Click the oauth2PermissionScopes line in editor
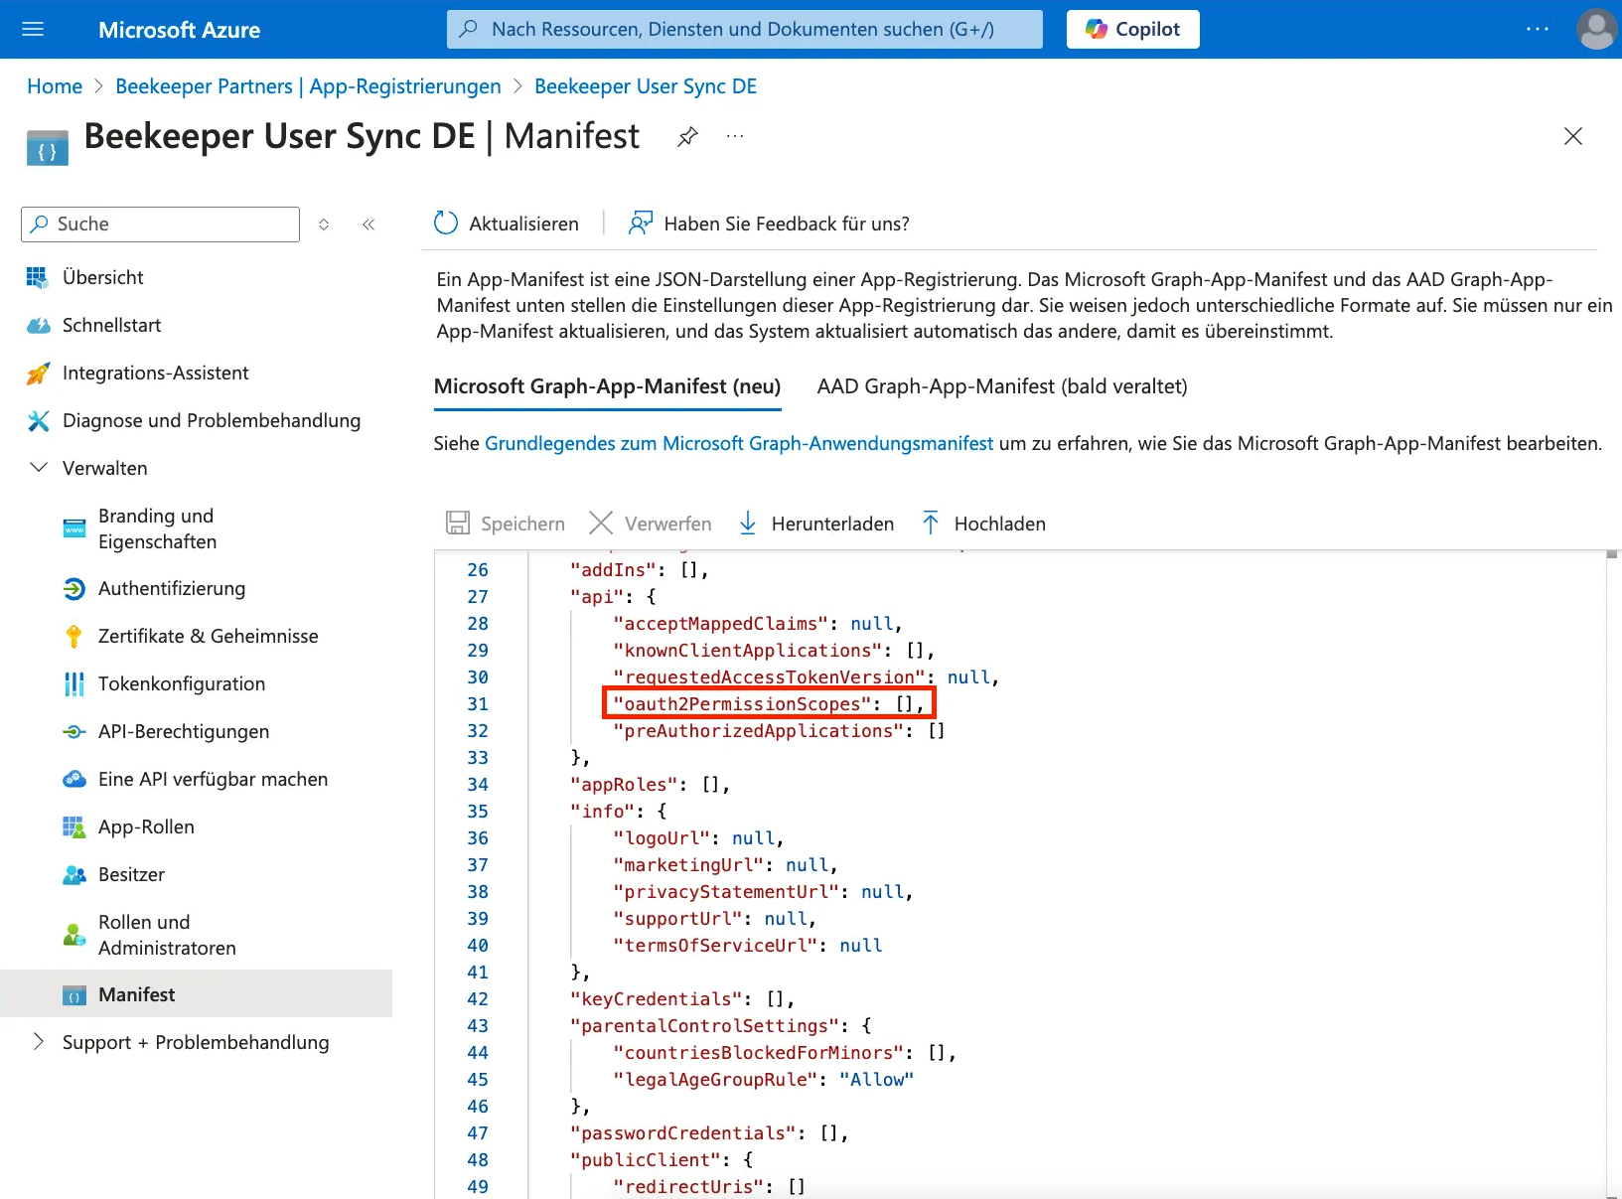This screenshot has height=1199, width=1622. tap(769, 704)
